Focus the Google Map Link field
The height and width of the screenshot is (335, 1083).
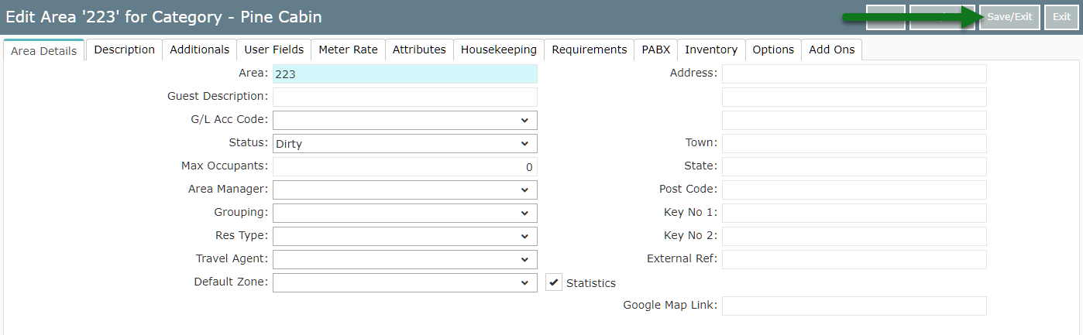(854, 306)
